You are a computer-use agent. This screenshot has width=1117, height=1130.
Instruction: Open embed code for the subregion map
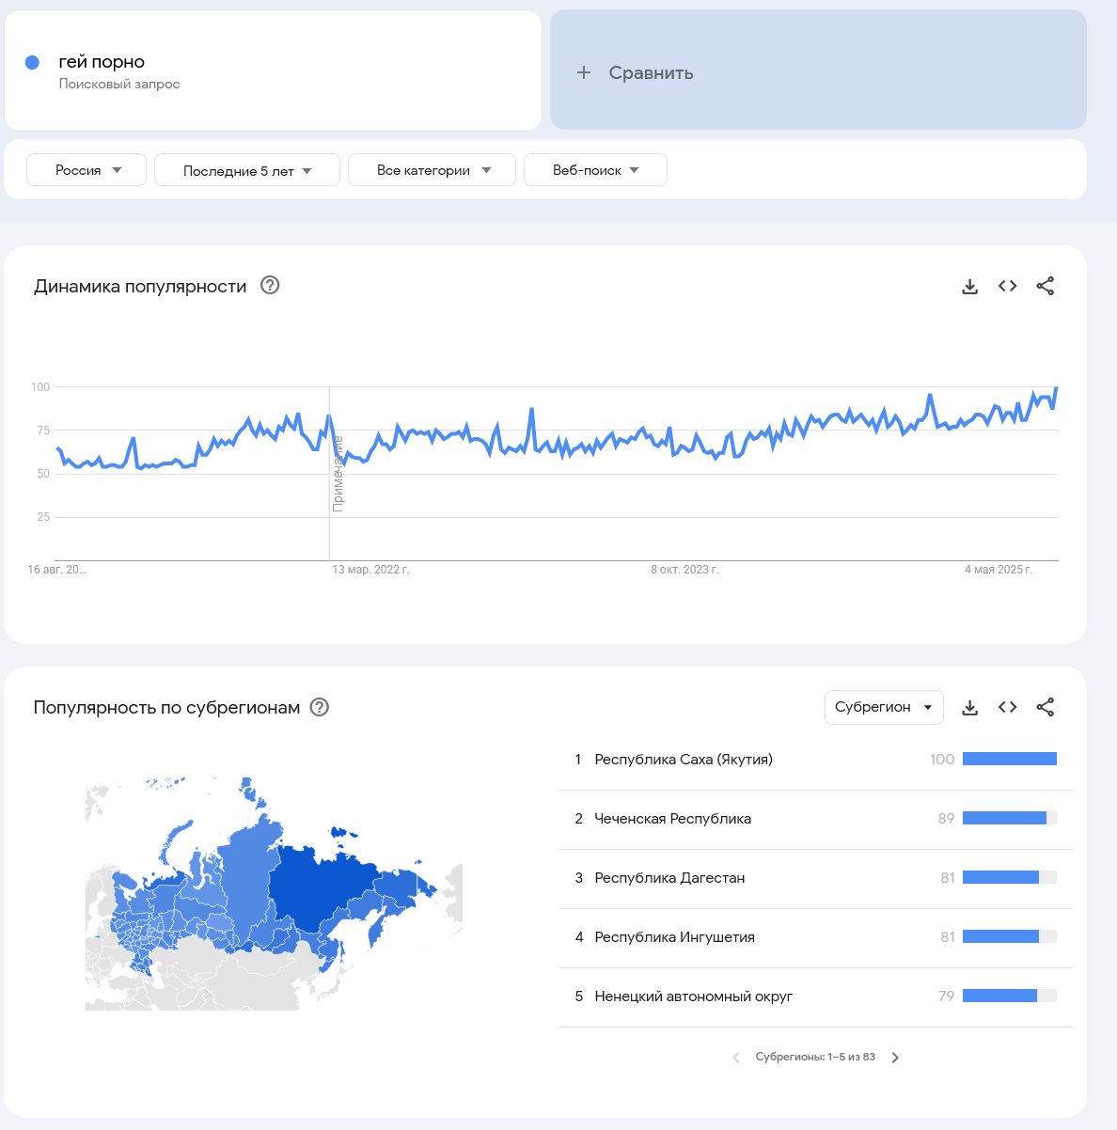pos(1008,707)
